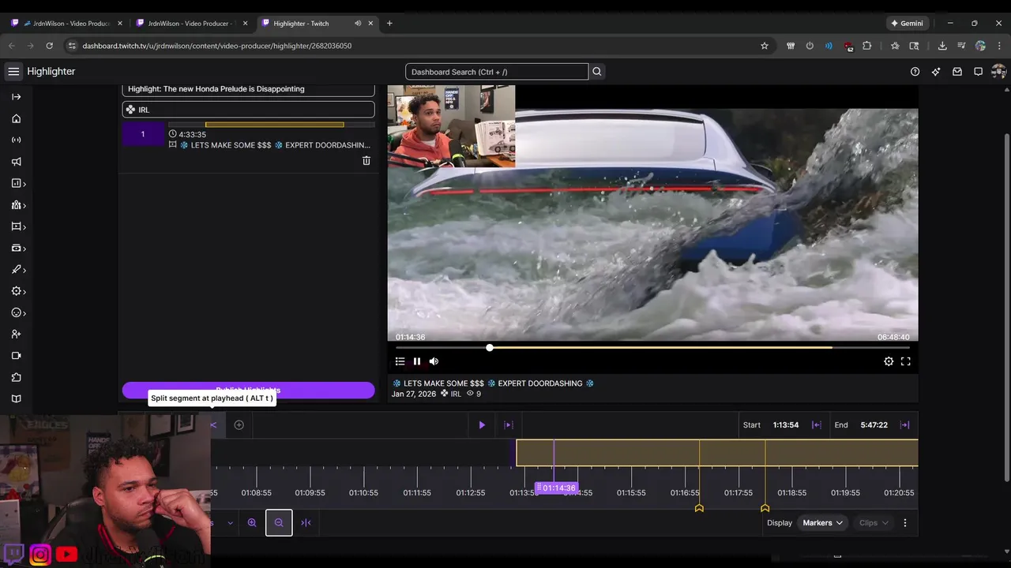1011x568 pixels.
Task: Expand the rocket-icon sidebar section
Action: (x=17, y=270)
